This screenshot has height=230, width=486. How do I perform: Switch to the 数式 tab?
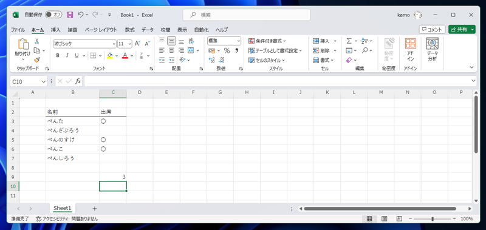pos(129,30)
